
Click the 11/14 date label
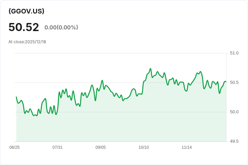(x=187, y=147)
